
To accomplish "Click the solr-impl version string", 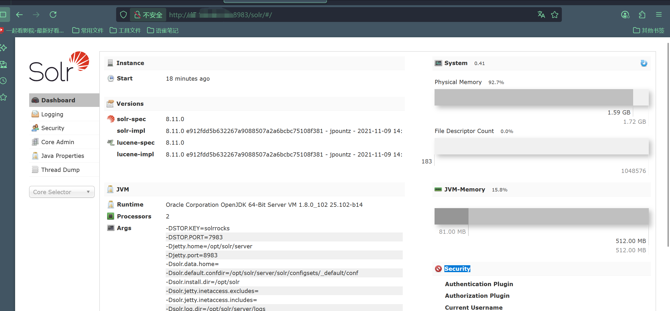I will pos(284,131).
